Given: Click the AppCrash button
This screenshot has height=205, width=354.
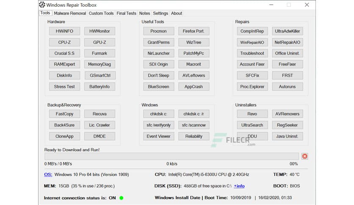Looking at the screenshot, I should tap(194, 87).
